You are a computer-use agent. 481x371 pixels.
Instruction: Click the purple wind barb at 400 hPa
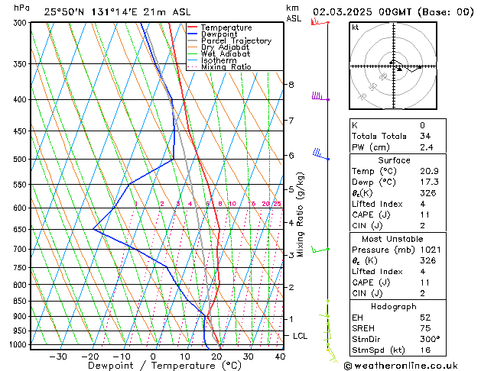[318, 97]
